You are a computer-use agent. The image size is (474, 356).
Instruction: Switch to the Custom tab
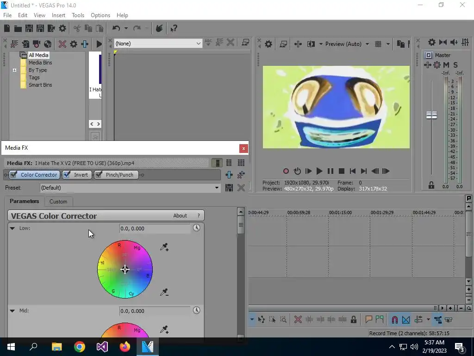click(58, 202)
